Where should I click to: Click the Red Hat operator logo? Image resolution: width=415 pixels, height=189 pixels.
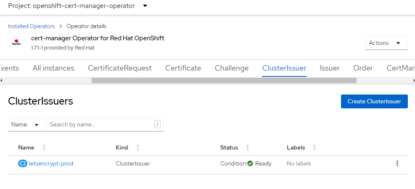tap(16, 42)
